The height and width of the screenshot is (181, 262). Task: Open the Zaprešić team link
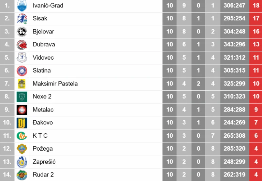44,162
